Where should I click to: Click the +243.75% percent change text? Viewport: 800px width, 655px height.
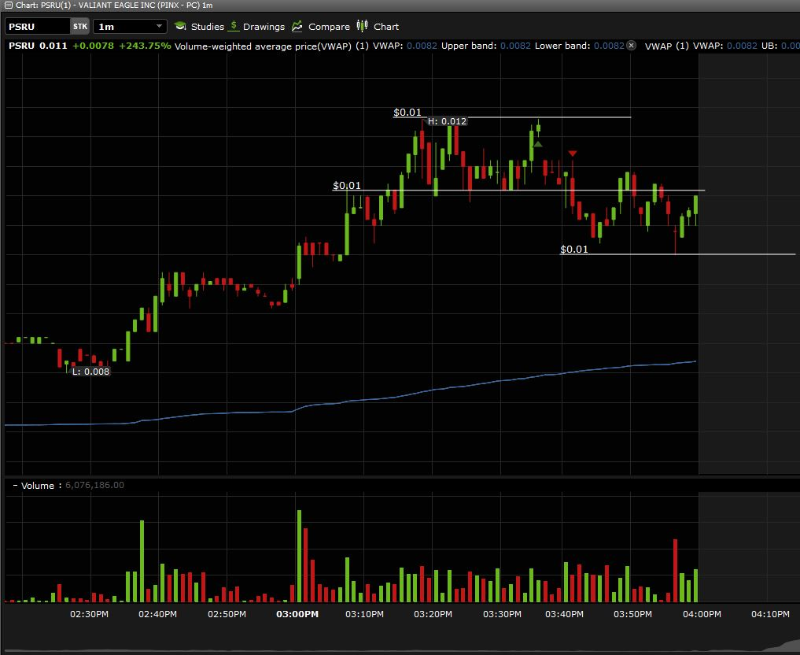[145, 46]
